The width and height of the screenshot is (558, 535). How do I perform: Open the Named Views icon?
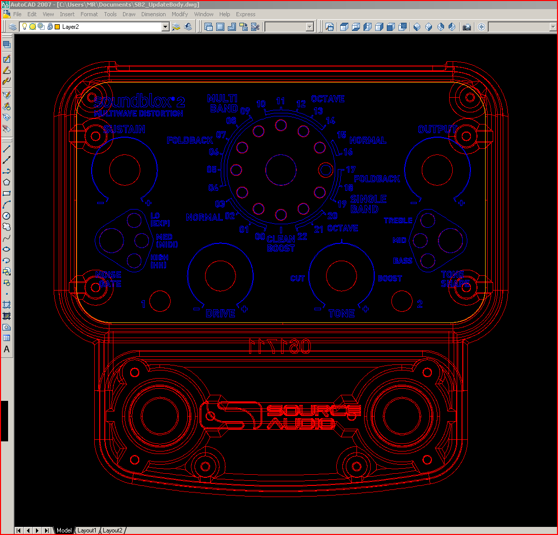point(330,27)
